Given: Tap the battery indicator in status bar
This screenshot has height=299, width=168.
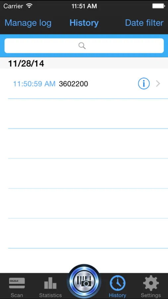Looking at the screenshot, I should (158, 6).
